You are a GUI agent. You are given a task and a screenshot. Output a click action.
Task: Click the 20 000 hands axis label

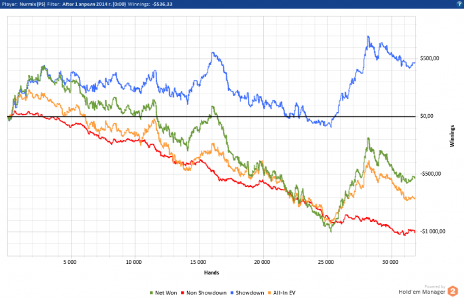click(262, 262)
